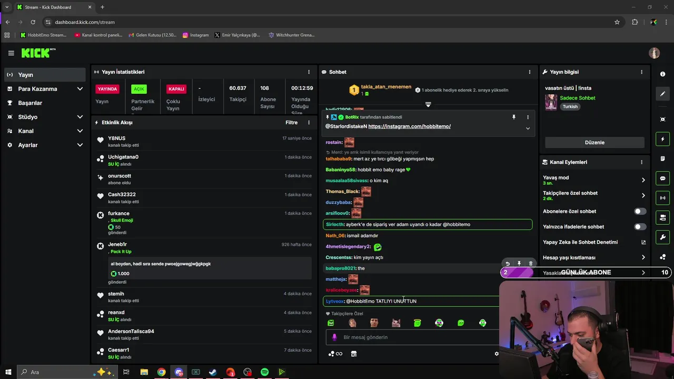
Task: Select Yayın in the left sidebar
Action: (45, 75)
